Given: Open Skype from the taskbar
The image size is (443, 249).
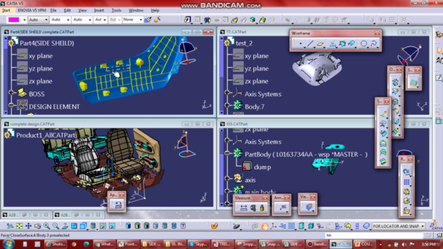Looking at the screenshot, I should (x=198, y=244).
